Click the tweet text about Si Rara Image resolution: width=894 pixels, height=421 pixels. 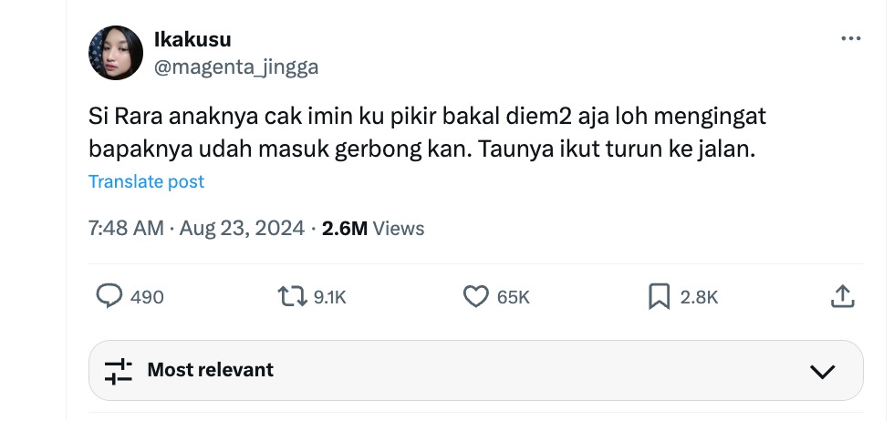427,133
